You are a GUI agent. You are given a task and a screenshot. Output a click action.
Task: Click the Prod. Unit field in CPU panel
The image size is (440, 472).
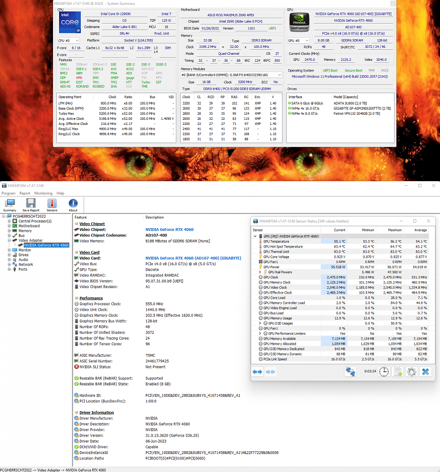[162, 33]
